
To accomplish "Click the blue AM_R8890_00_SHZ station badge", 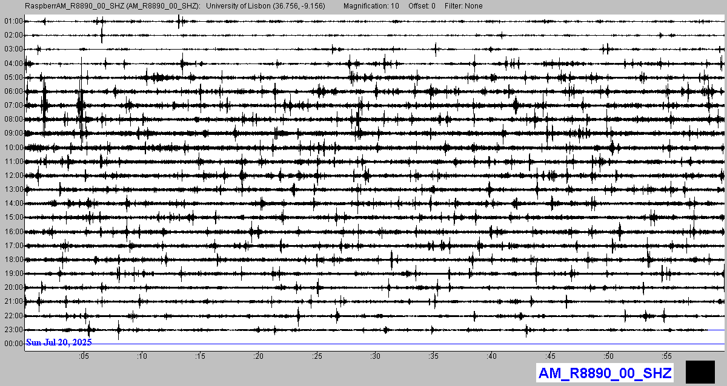I will click(605, 373).
